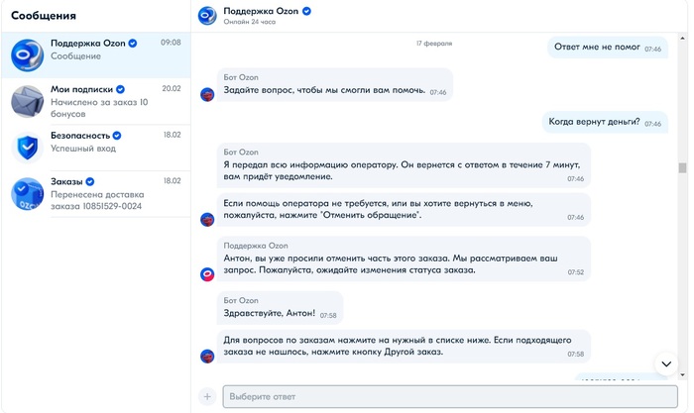Click 'Перенесена доставка заказа 10851529-0024' preview
The image size is (694, 413).
coord(97,200)
